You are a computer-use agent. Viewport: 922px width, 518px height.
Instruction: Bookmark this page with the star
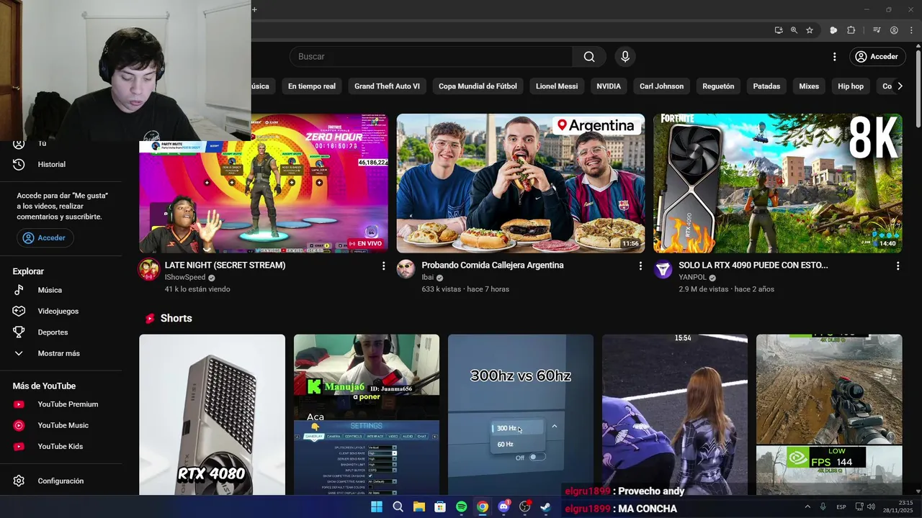tap(810, 30)
